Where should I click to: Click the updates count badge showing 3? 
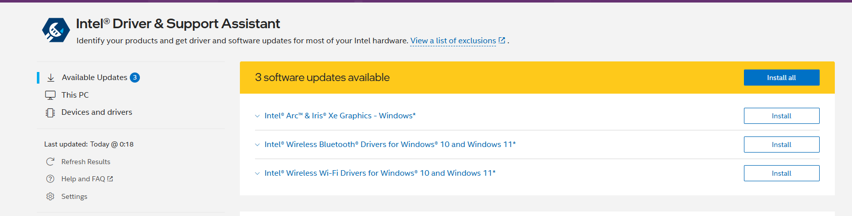pos(135,78)
